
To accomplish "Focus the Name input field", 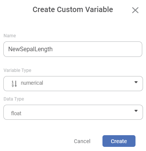I will pos(73,49).
